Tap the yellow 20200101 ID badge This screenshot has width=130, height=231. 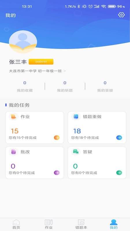(x=41, y=62)
